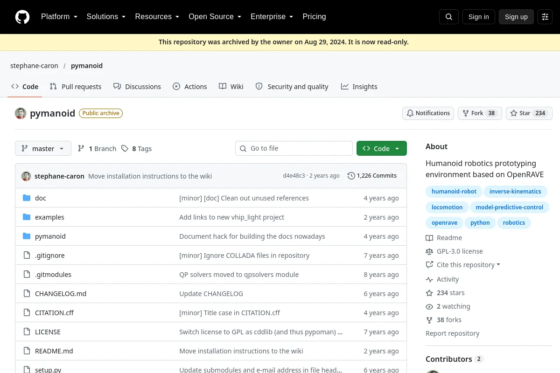Open 'QP solvers moved to qpsolvers module' commit
Screen dimensions: 560x373
[x=239, y=275]
